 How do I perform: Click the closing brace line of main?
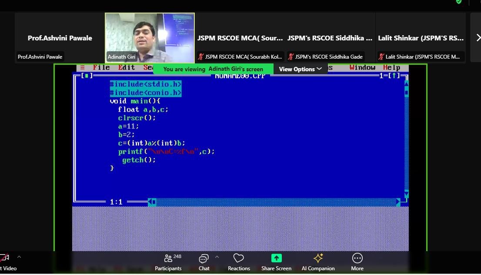tap(112, 168)
